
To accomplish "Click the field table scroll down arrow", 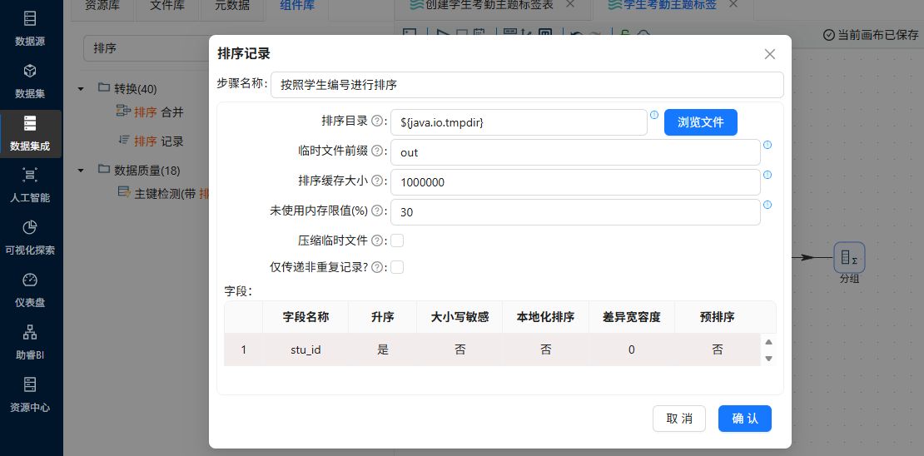I will click(768, 358).
